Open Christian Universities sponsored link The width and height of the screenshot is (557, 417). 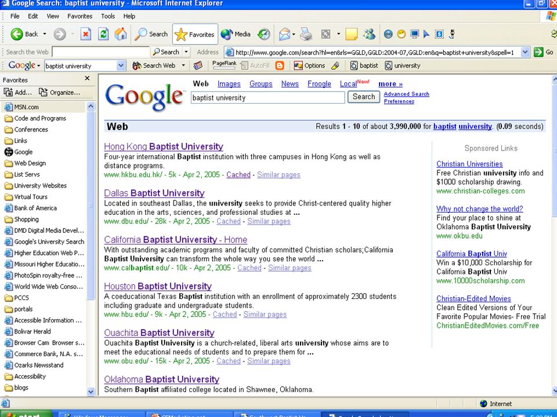(x=469, y=164)
